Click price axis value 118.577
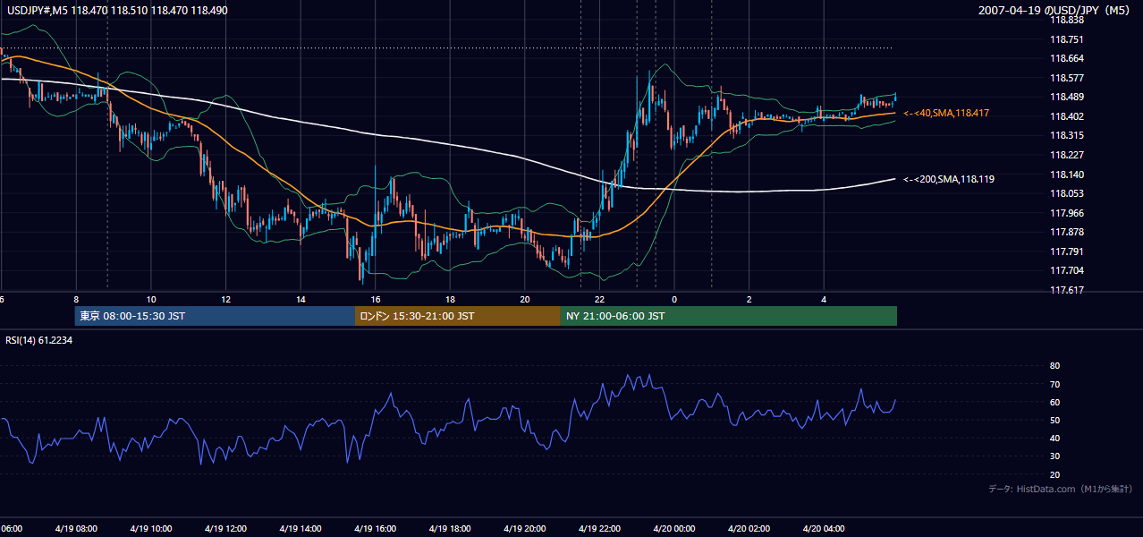The height and width of the screenshot is (537, 1143). [x=1067, y=78]
